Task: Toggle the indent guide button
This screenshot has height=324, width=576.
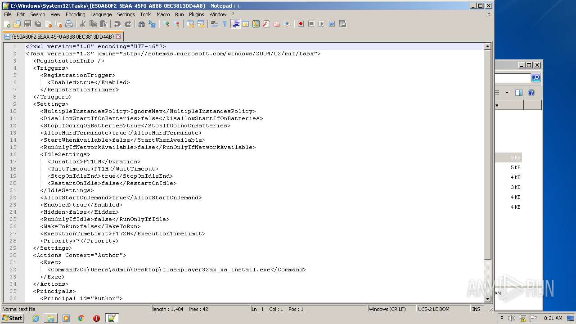Action: [235, 24]
